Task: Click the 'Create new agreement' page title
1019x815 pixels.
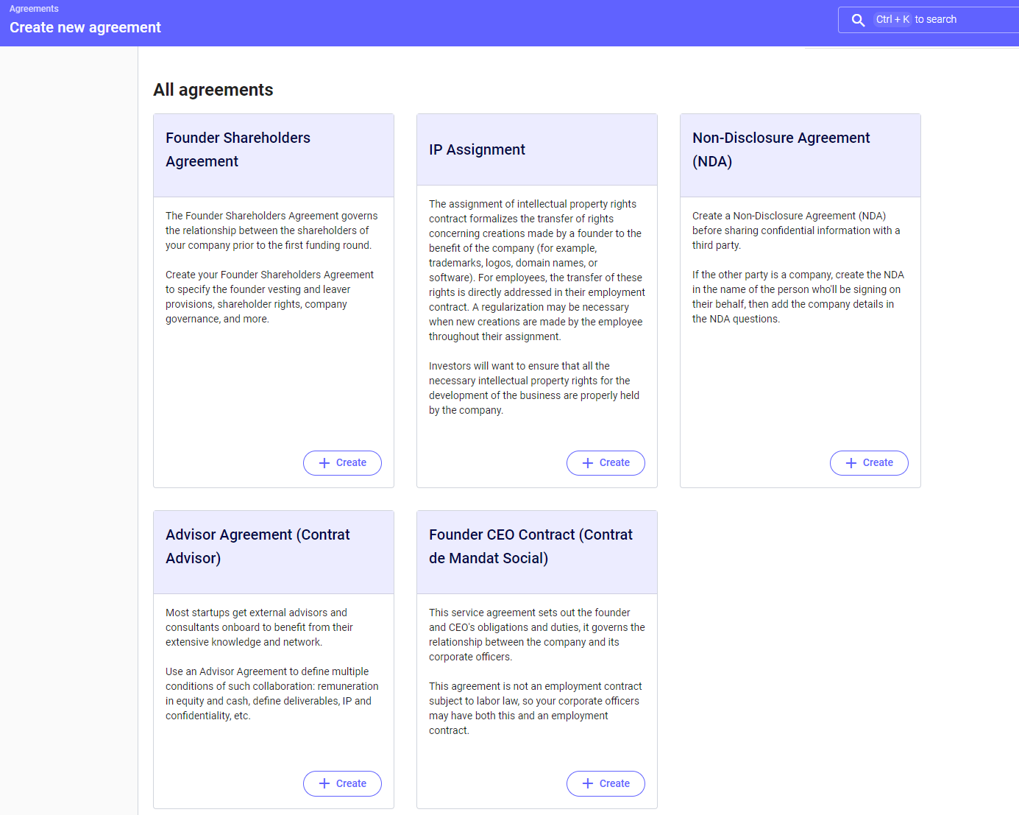Action: [x=85, y=28]
